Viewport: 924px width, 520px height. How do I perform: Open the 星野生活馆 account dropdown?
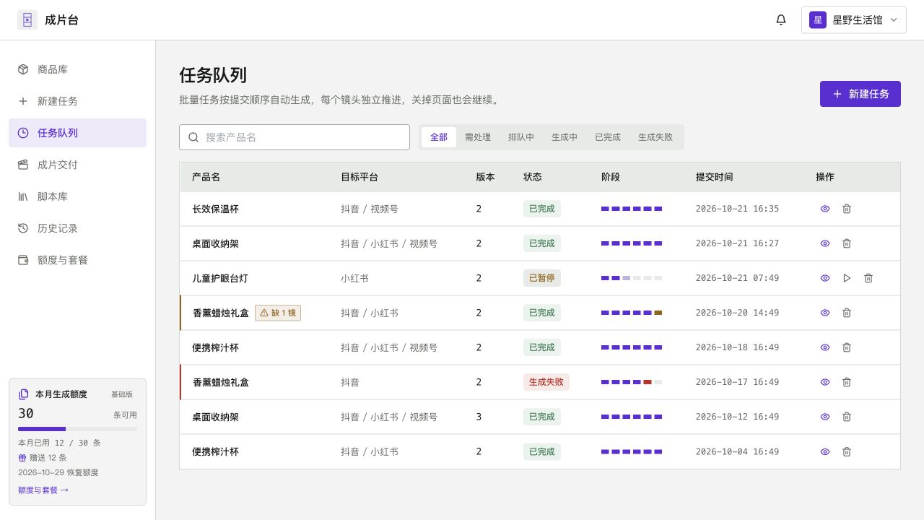[x=854, y=20]
